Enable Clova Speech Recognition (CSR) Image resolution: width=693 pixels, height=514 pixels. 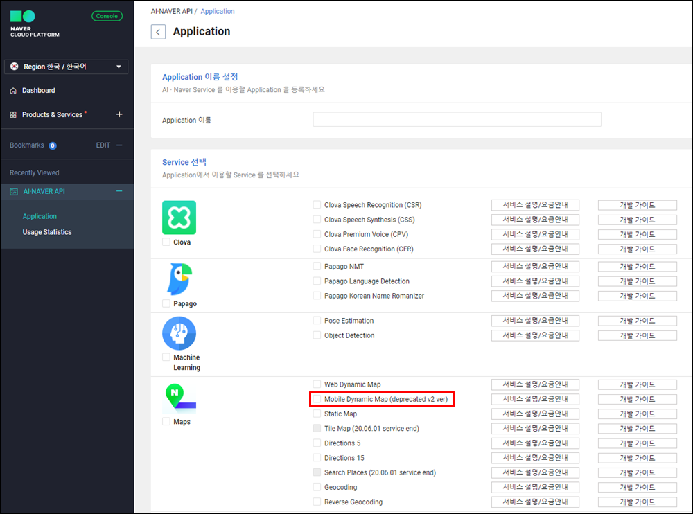(317, 204)
